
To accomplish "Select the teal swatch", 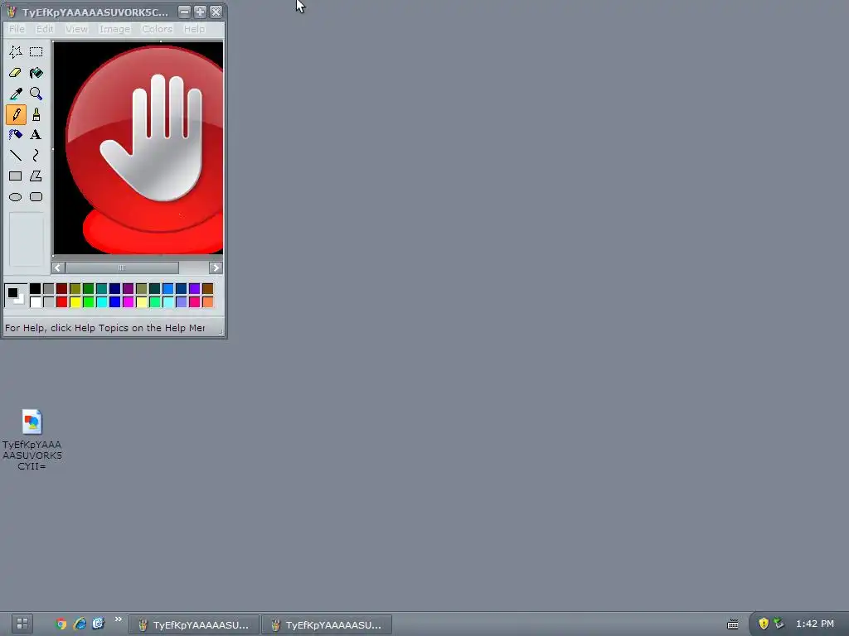I will point(102,289).
